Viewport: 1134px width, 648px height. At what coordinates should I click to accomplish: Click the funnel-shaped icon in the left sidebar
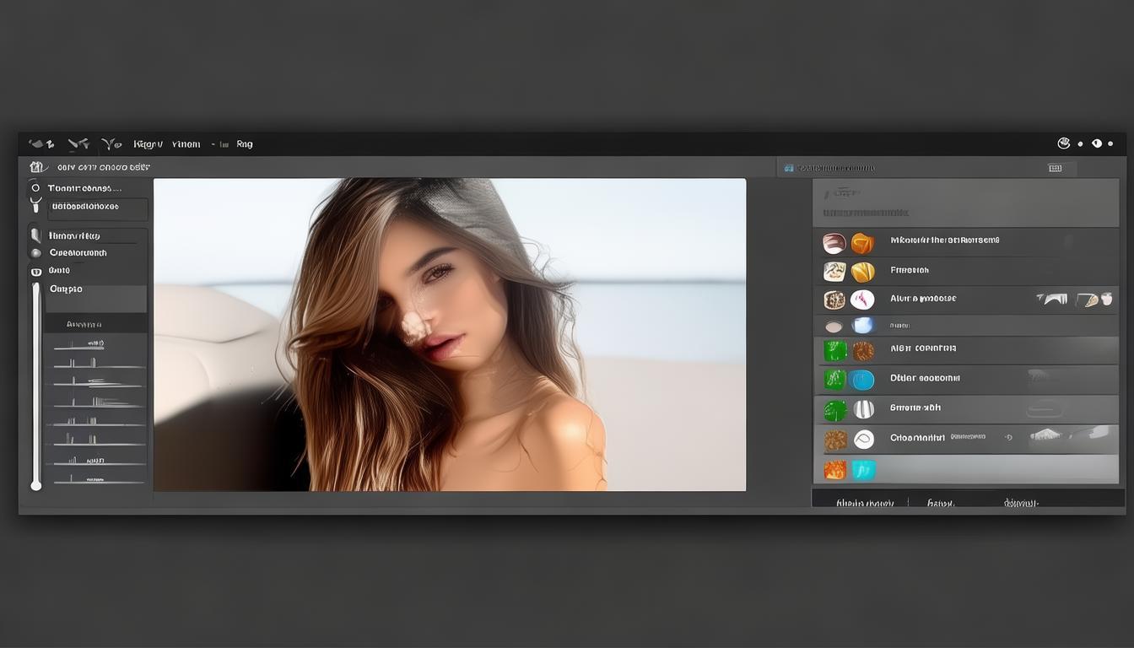[35, 204]
